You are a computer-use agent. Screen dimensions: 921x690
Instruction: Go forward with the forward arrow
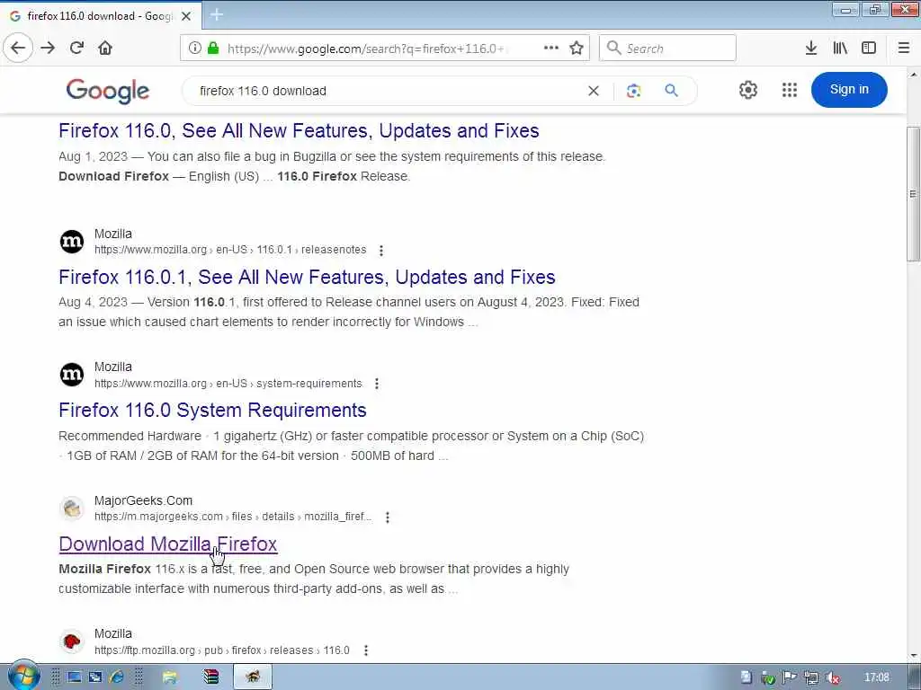49,49
